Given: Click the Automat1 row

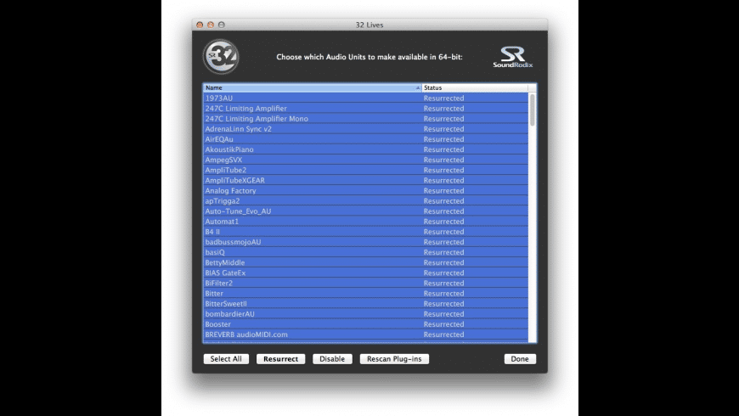Looking at the screenshot, I should (x=366, y=222).
